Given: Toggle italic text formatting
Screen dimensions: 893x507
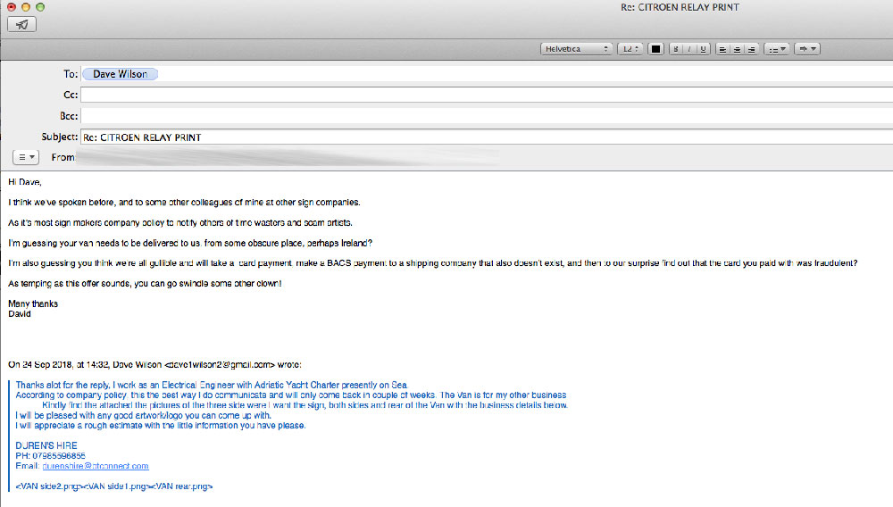Looking at the screenshot, I should pos(689,49).
